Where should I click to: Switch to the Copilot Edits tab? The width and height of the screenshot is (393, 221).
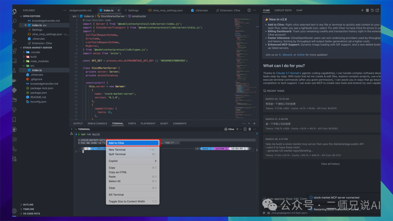point(283,10)
